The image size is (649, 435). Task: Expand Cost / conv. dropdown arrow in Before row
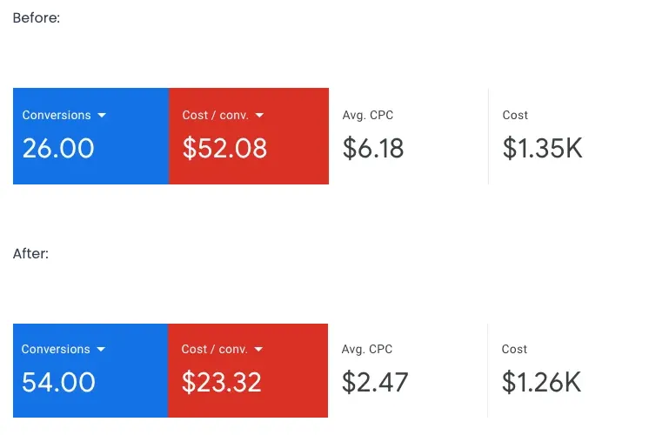(259, 116)
